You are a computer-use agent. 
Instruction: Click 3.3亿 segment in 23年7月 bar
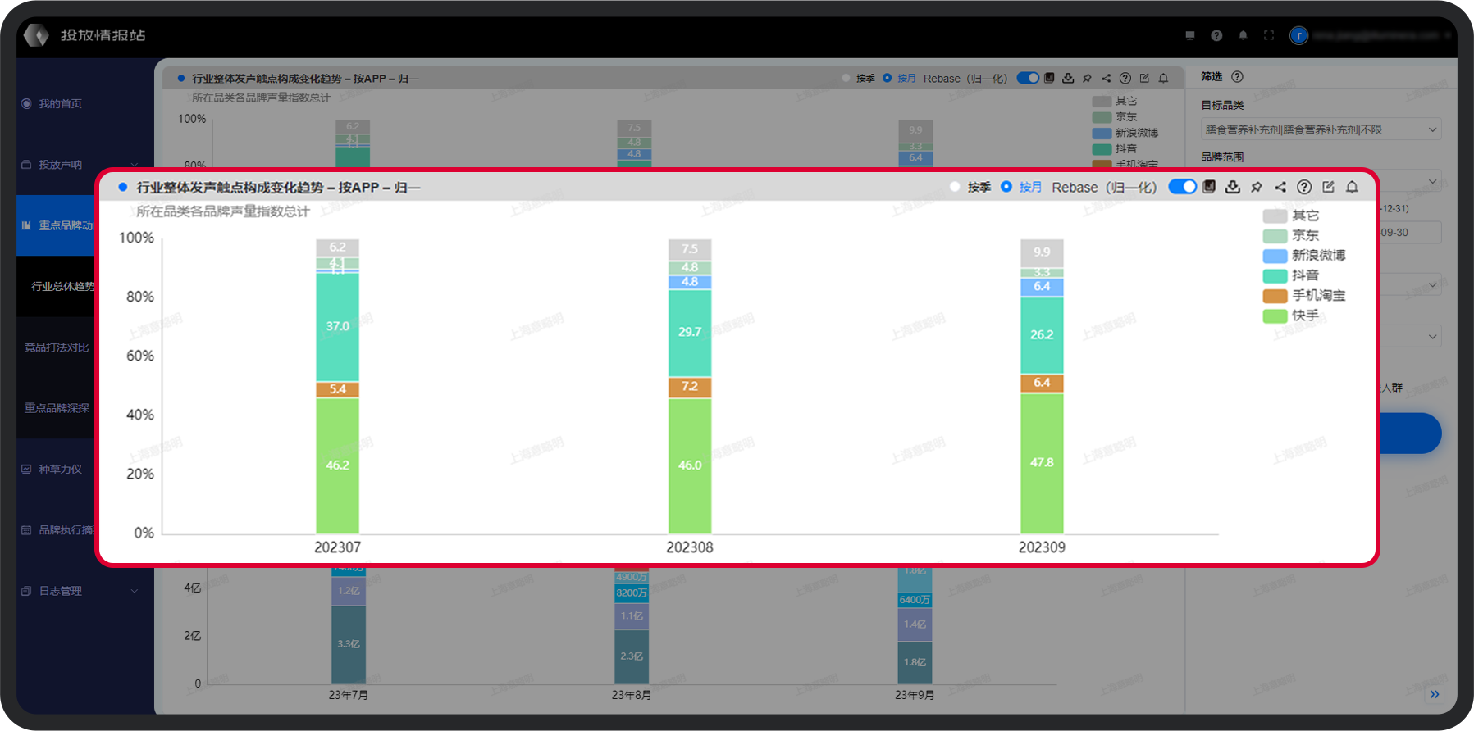pos(349,644)
